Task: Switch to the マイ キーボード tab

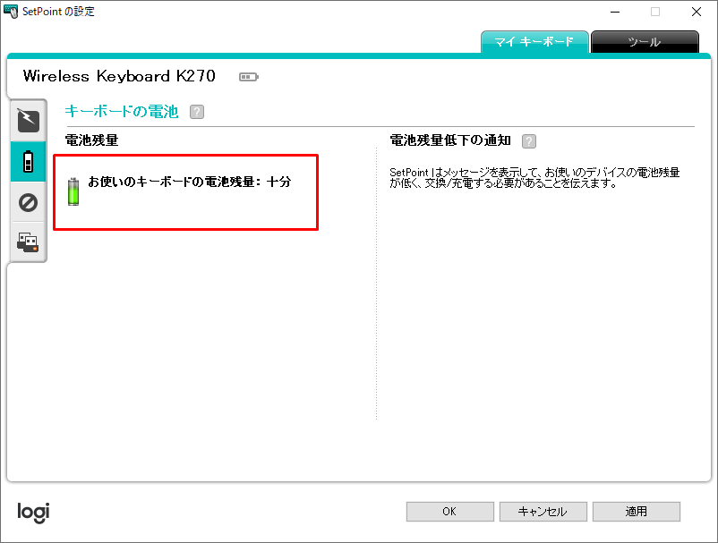Action: (534, 42)
